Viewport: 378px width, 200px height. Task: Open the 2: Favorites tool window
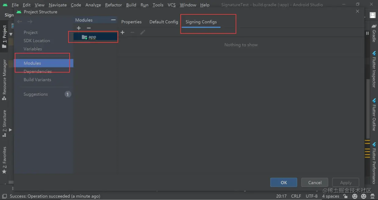pos(4,160)
